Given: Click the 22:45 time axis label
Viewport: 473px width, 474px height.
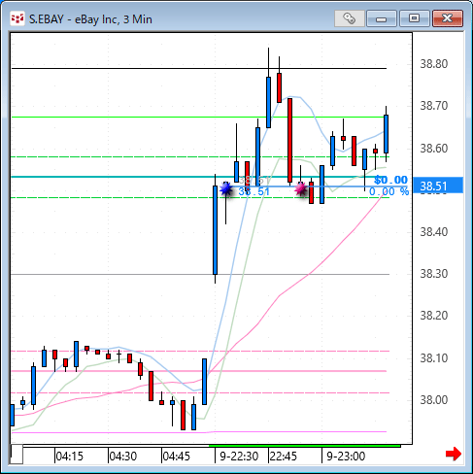Looking at the screenshot, I should pyautogui.click(x=284, y=457).
